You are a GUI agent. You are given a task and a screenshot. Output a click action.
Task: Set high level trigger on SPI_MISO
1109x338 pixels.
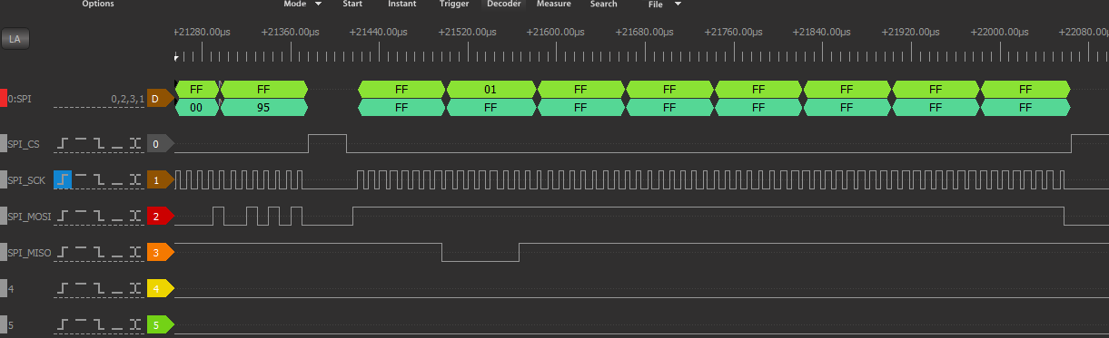coord(80,253)
